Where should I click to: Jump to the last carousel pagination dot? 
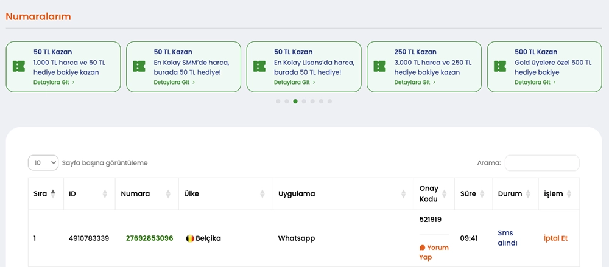click(330, 102)
